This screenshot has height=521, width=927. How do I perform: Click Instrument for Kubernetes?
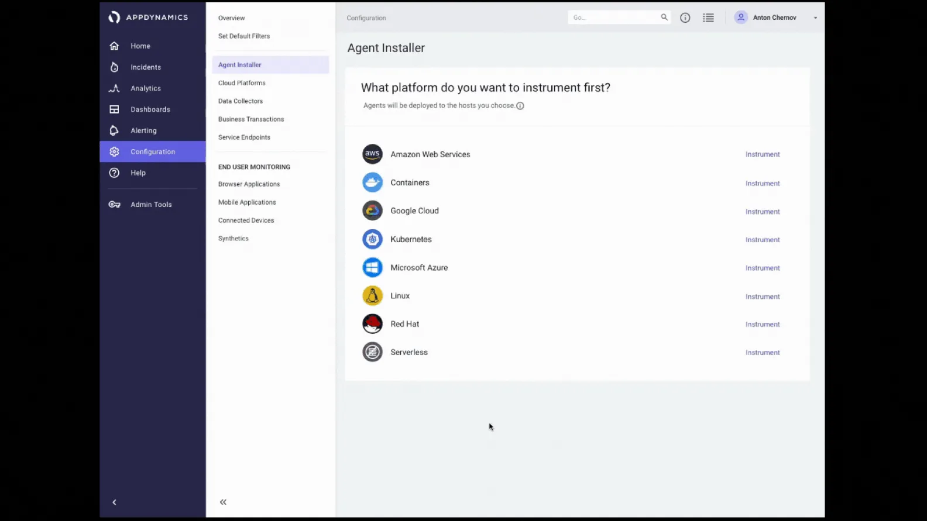point(763,240)
